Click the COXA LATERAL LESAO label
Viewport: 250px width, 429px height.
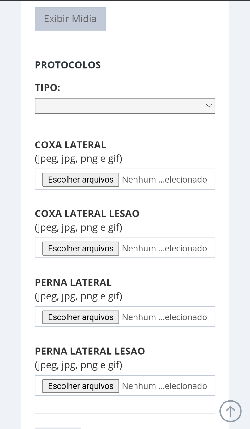click(87, 214)
